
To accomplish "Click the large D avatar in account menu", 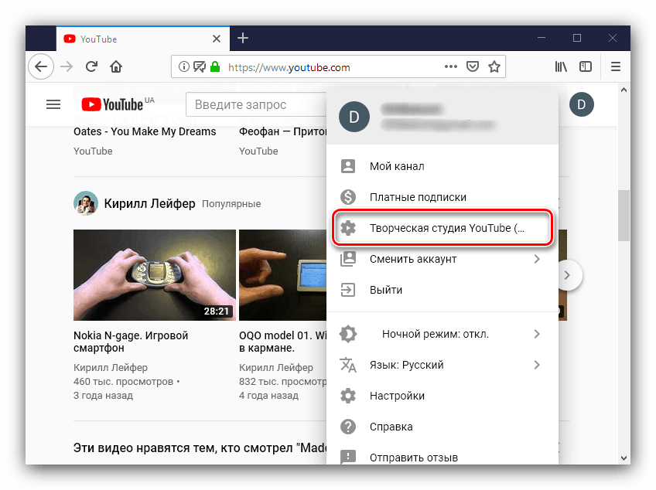I will [x=354, y=117].
